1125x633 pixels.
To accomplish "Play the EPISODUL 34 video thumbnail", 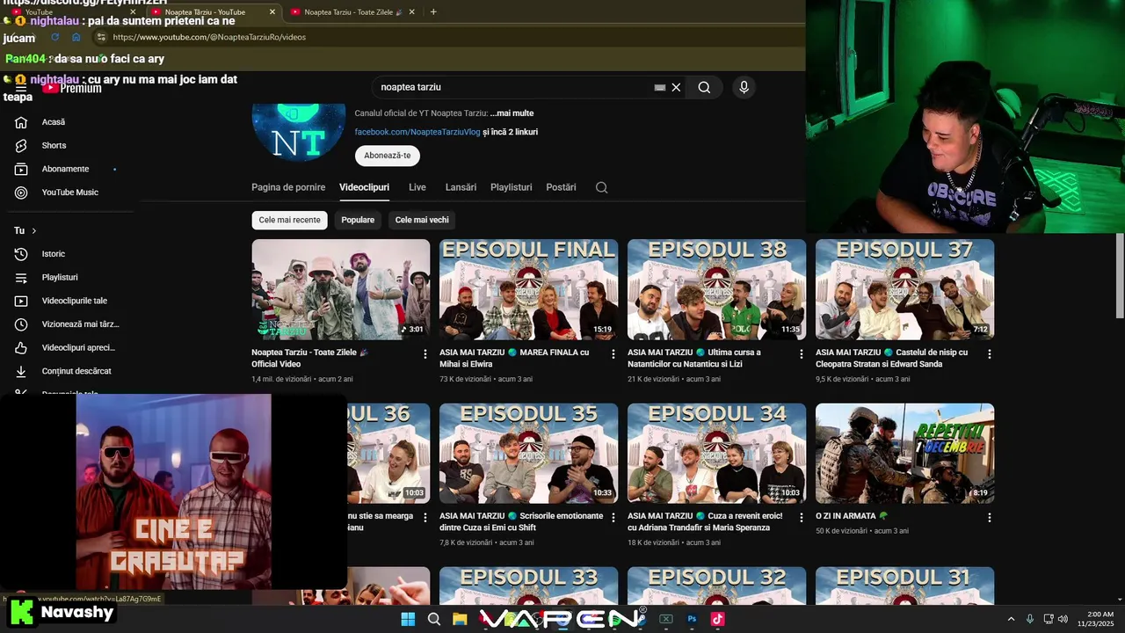I will coord(716,454).
